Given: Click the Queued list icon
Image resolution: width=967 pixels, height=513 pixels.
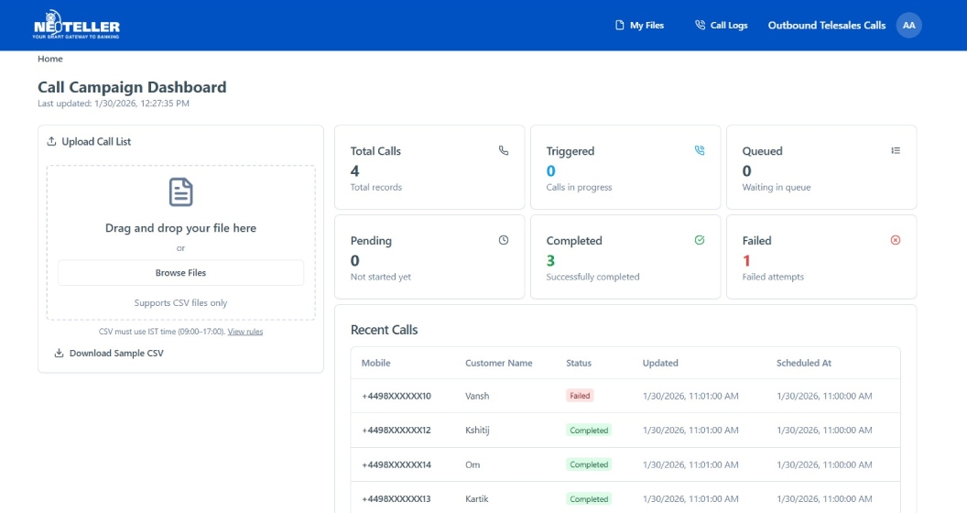Looking at the screenshot, I should [x=896, y=150].
